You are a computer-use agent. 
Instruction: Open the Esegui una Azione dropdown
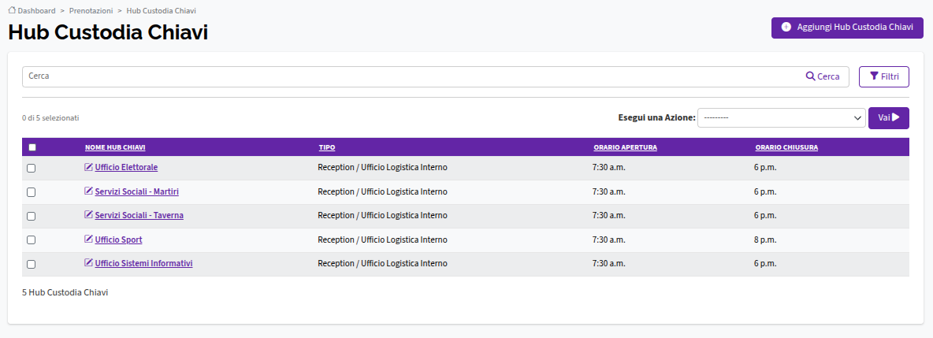click(x=781, y=118)
